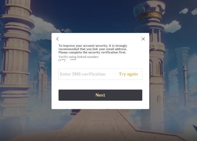Click the Next button

coord(100,95)
